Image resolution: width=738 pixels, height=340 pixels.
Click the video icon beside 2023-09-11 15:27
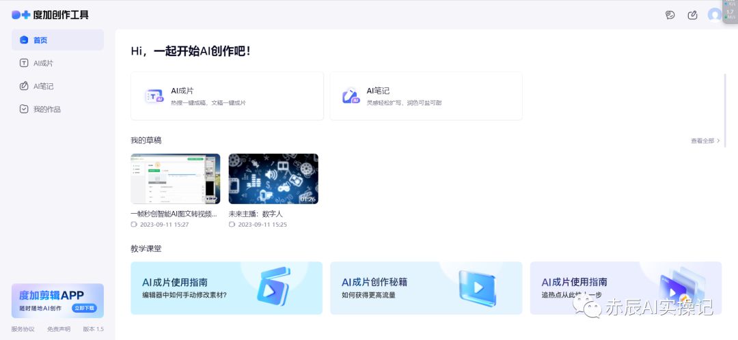(x=134, y=225)
